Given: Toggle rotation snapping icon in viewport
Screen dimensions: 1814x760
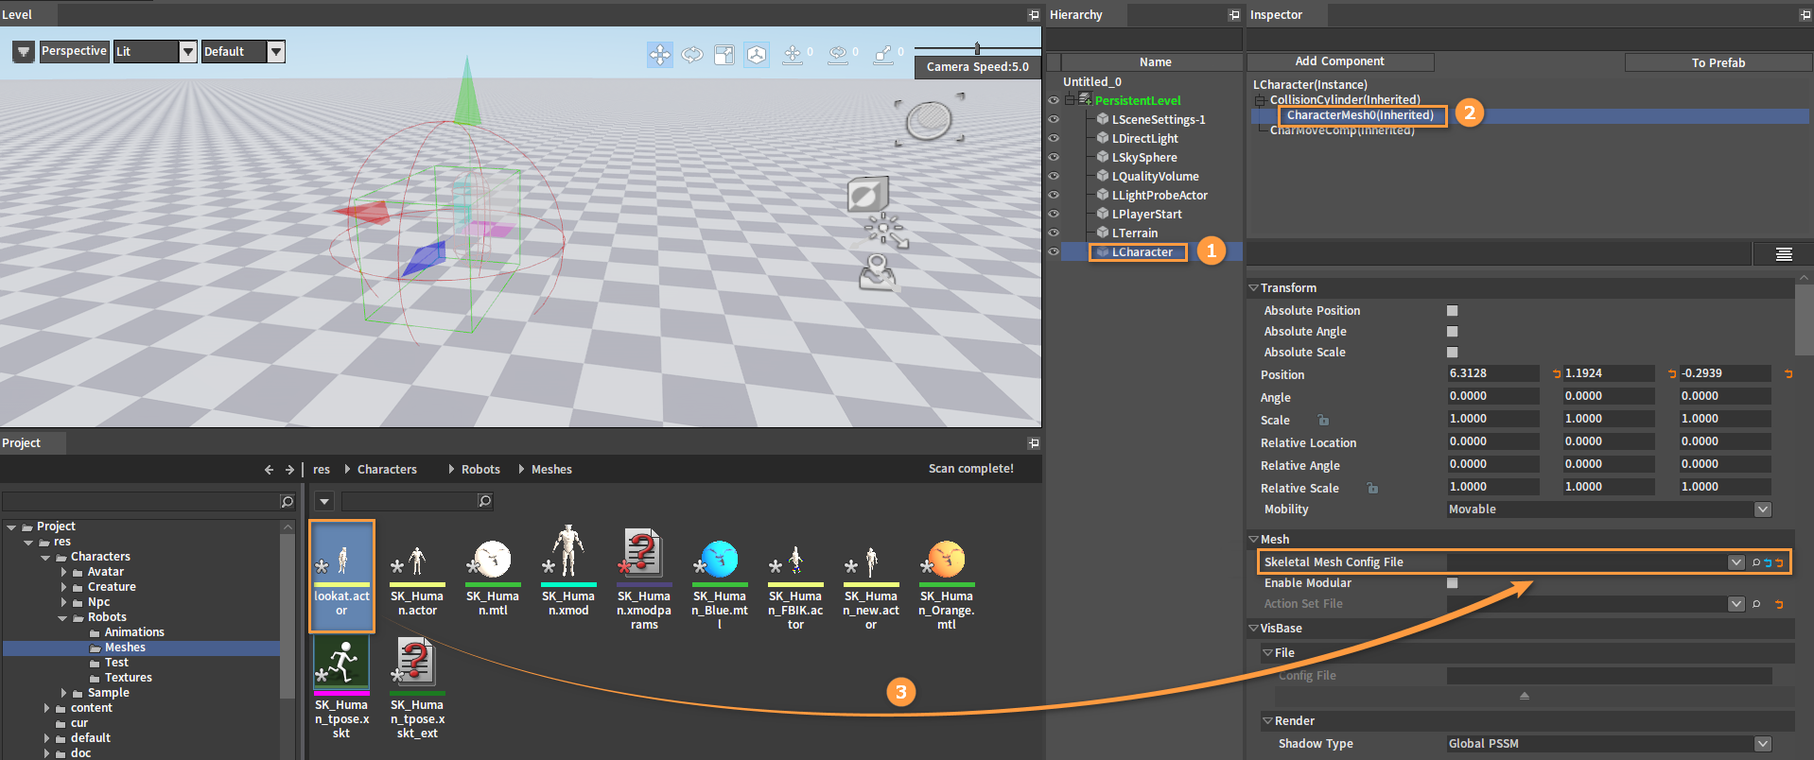Looking at the screenshot, I should pyautogui.click(x=838, y=55).
